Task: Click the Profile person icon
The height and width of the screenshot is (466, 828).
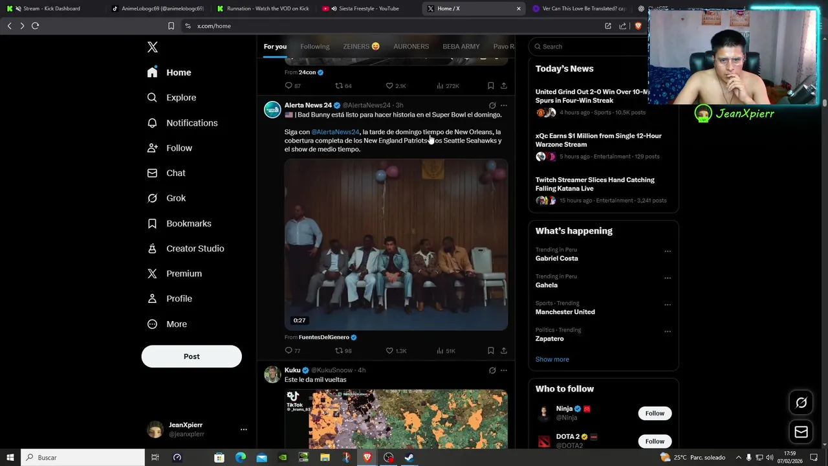Action: (x=152, y=298)
